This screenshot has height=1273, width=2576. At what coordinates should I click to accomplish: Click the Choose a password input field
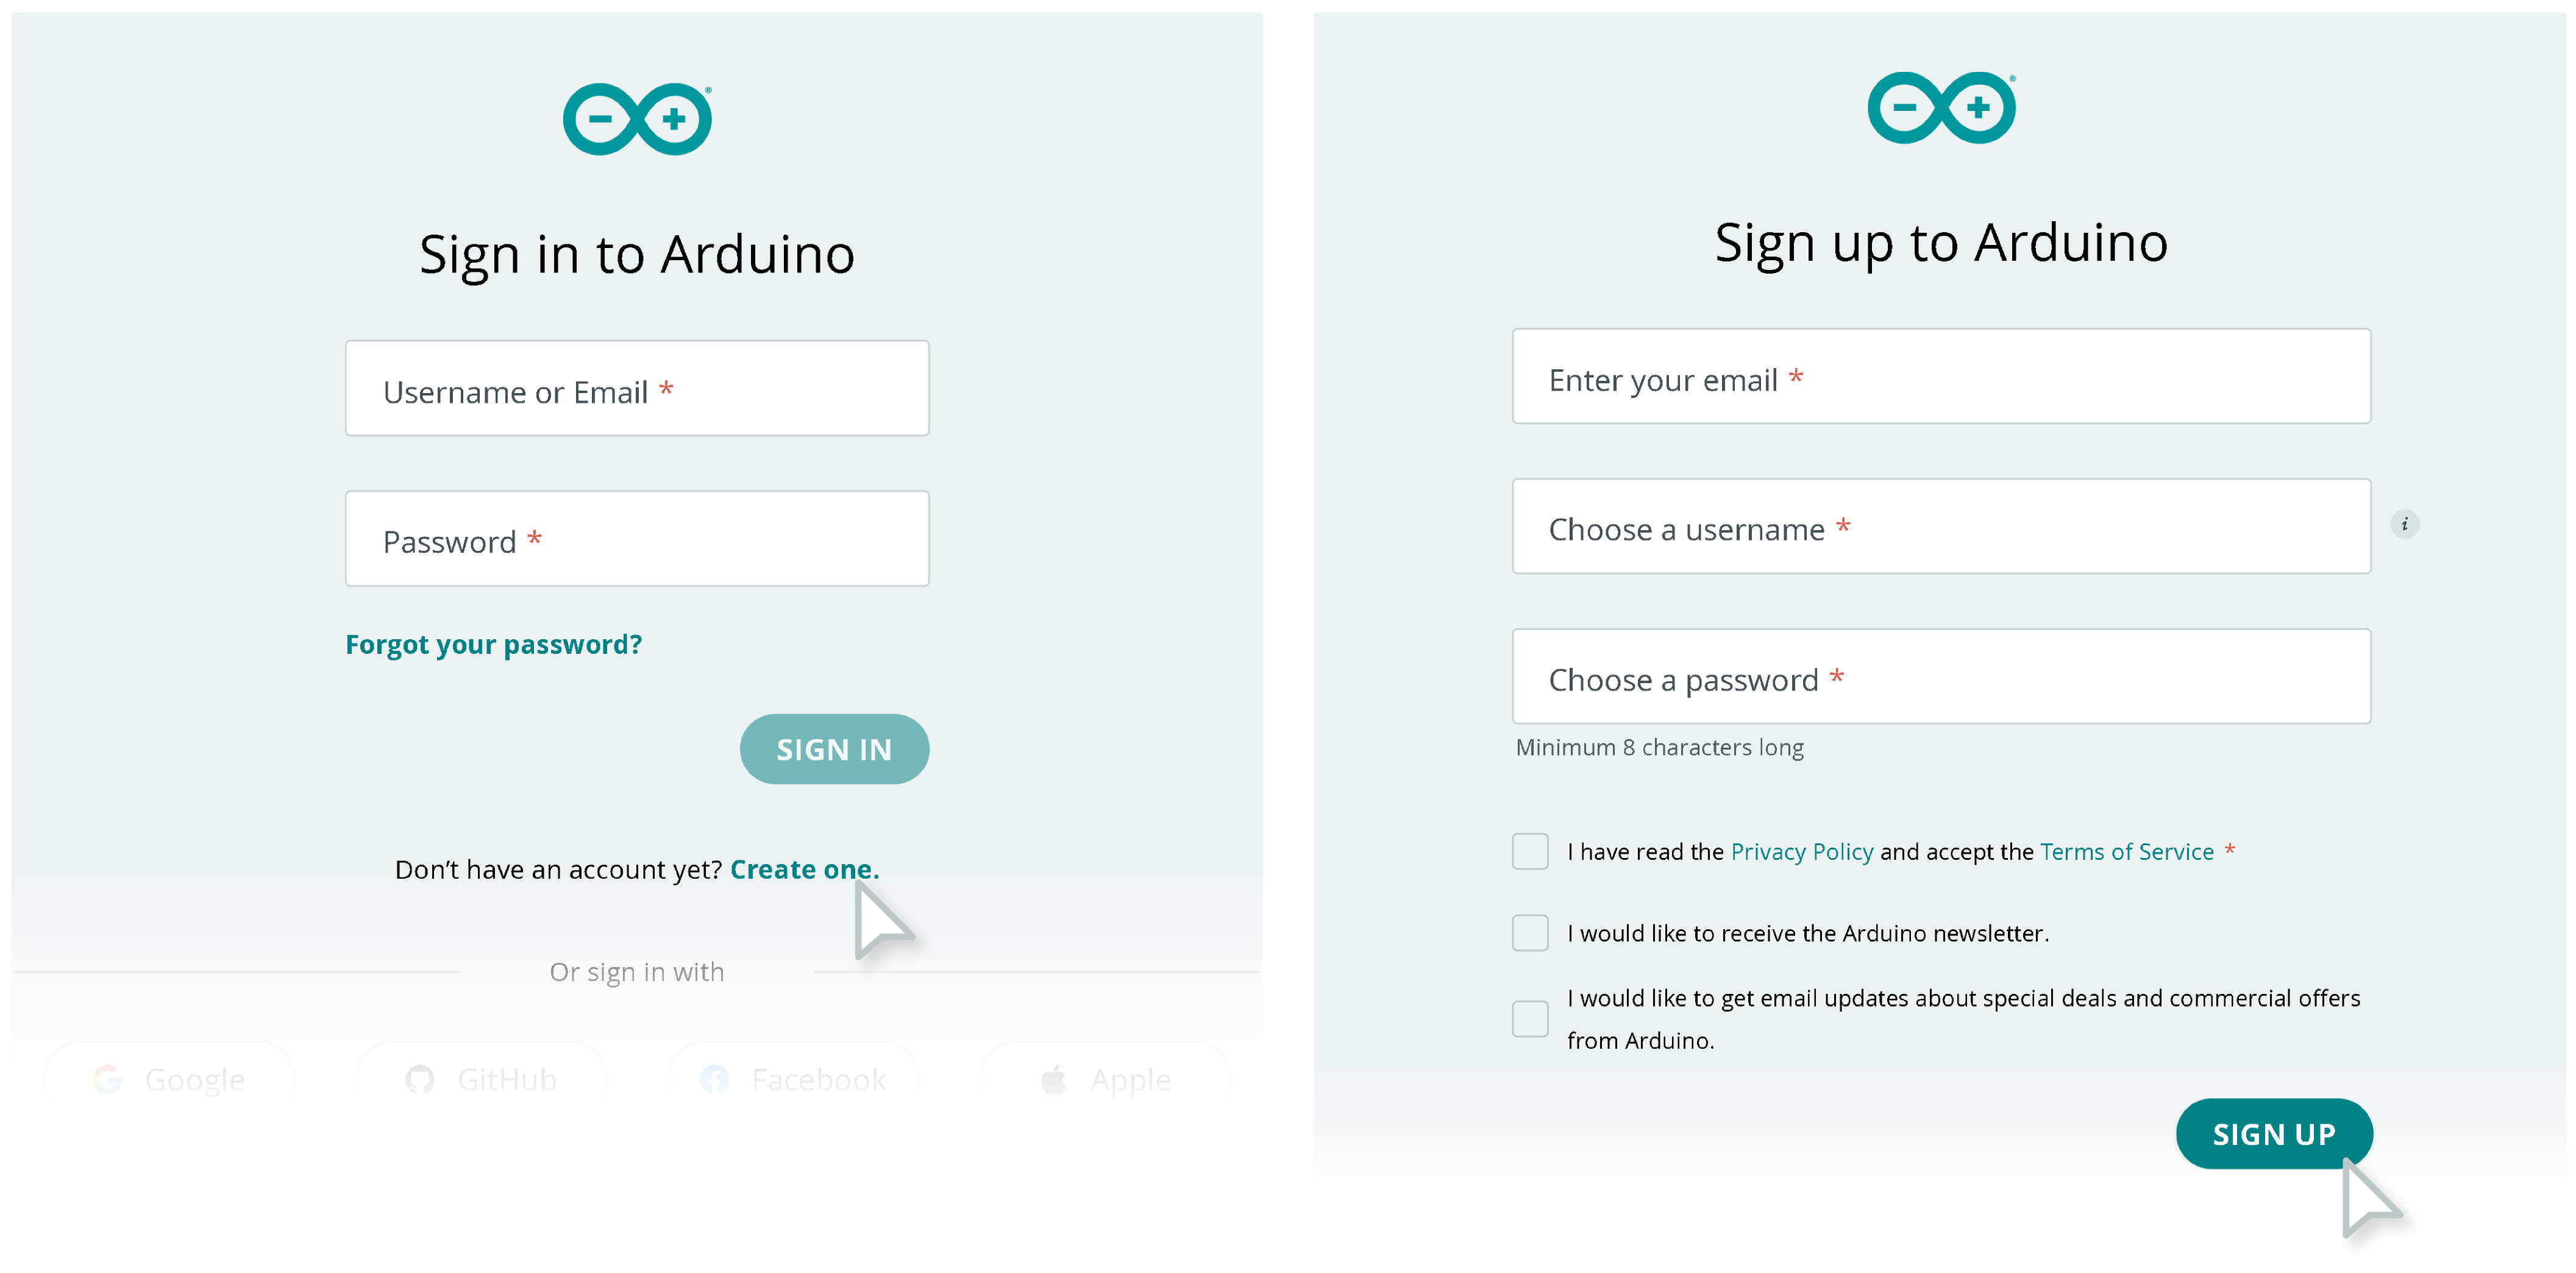point(1945,677)
